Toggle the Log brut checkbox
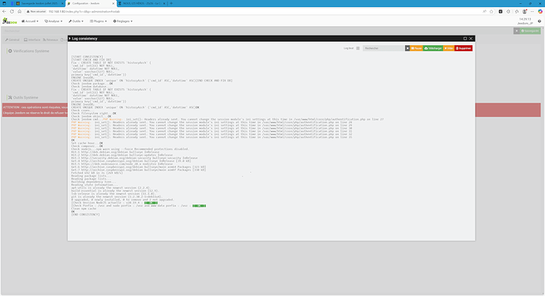 tap(358, 48)
